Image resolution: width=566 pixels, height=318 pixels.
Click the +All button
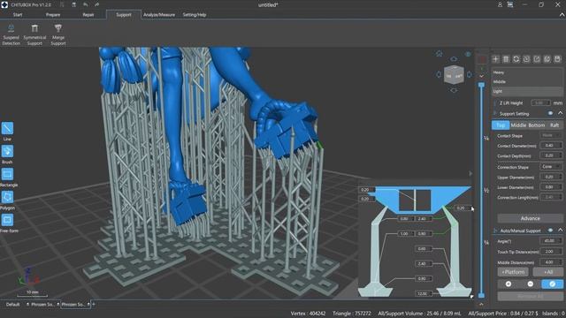[548, 272]
